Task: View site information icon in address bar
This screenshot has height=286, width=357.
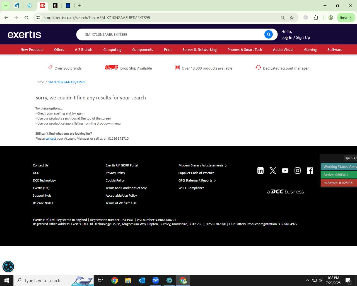Action: 38,18
